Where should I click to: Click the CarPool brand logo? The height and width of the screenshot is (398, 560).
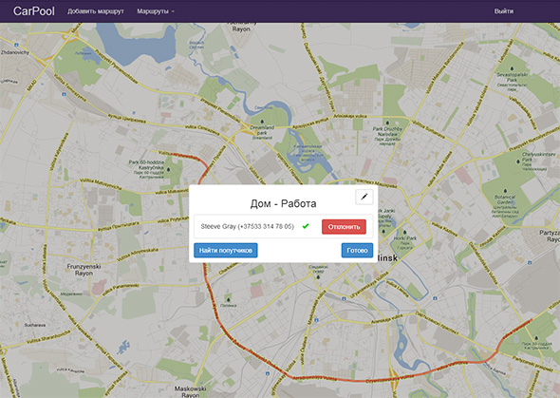click(x=34, y=11)
